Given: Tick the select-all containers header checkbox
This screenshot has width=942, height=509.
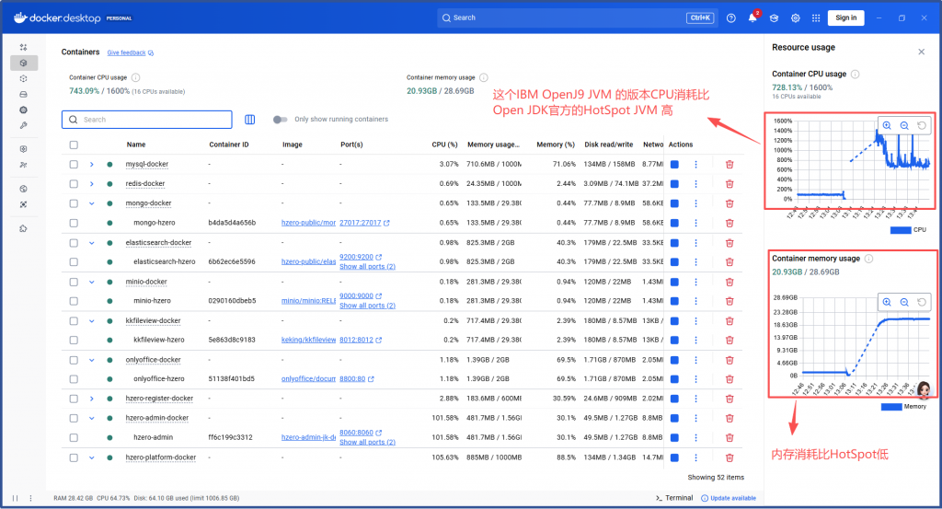Looking at the screenshot, I should tap(74, 145).
